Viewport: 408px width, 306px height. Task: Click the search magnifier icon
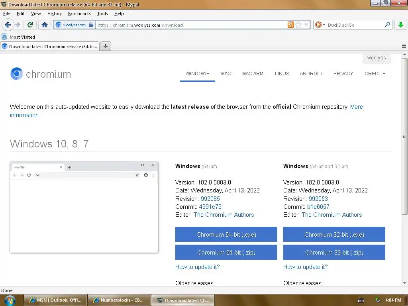click(387, 24)
